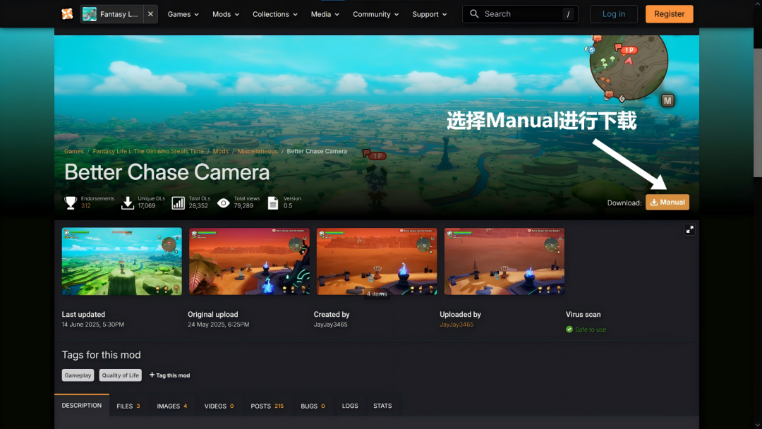The height and width of the screenshot is (429, 762).
Task: Click the Better Chase Camera title
Action: 167,172
